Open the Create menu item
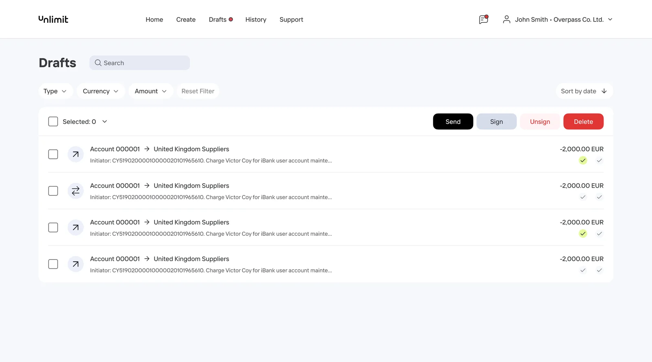The image size is (652, 362). tap(186, 20)
